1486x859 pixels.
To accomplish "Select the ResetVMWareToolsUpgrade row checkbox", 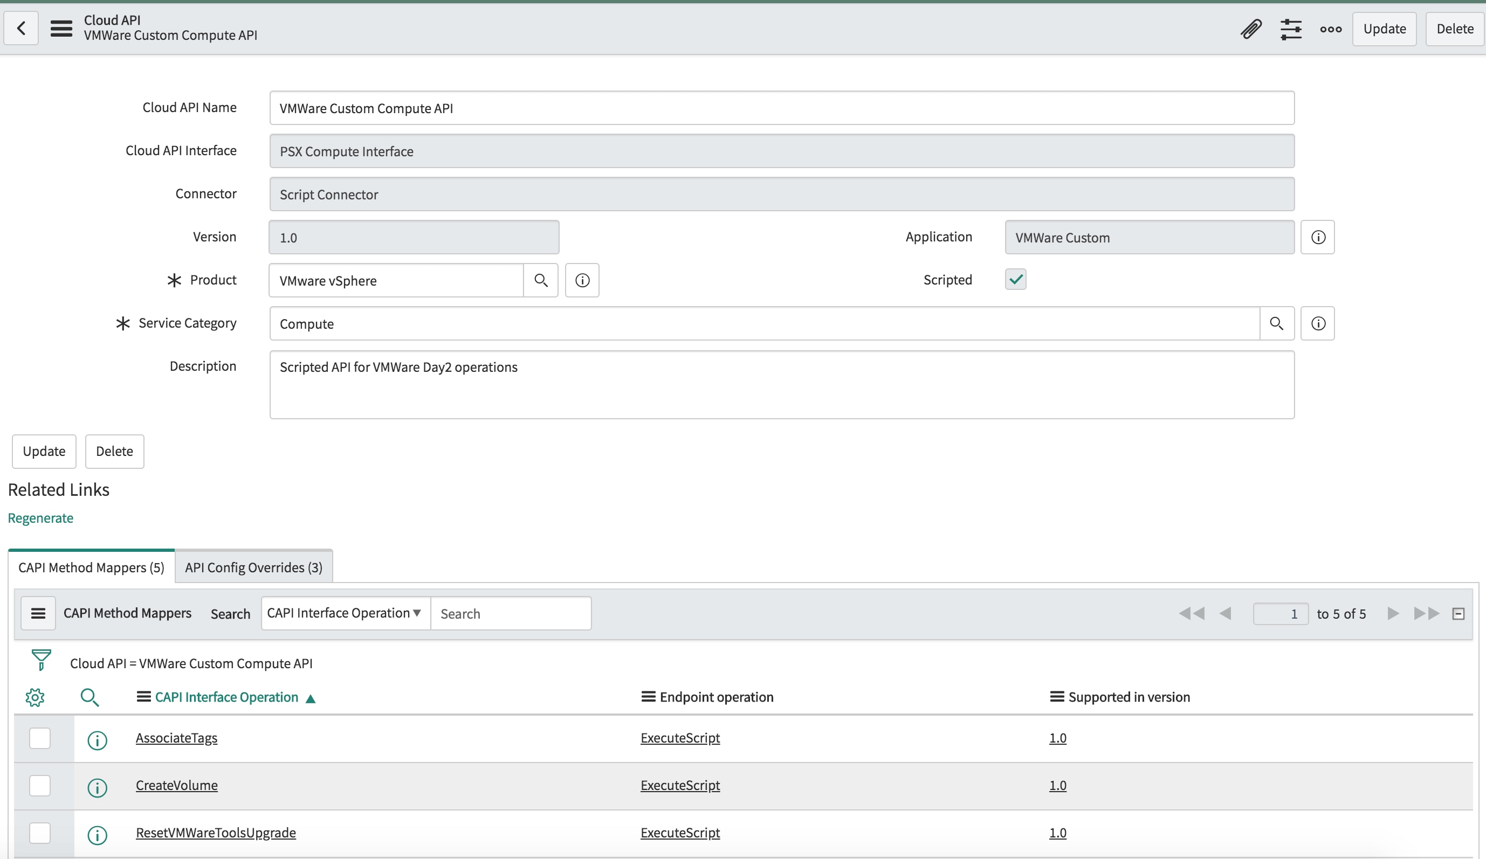I will [39, 833].
